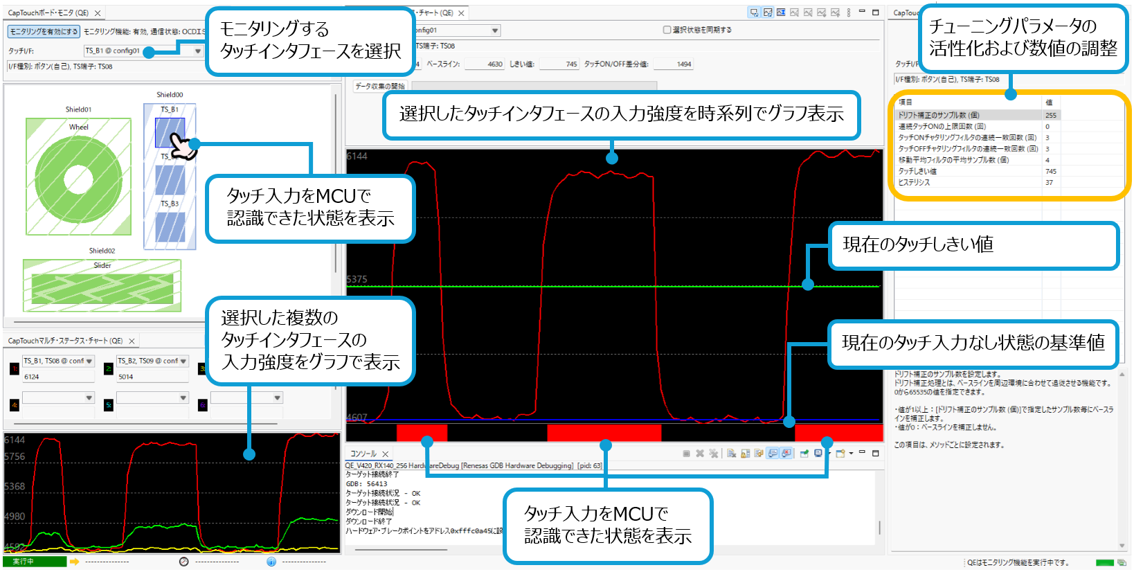Open the TS_B1 @ config01 touch I/F dropdown

(x=197, y=51)
